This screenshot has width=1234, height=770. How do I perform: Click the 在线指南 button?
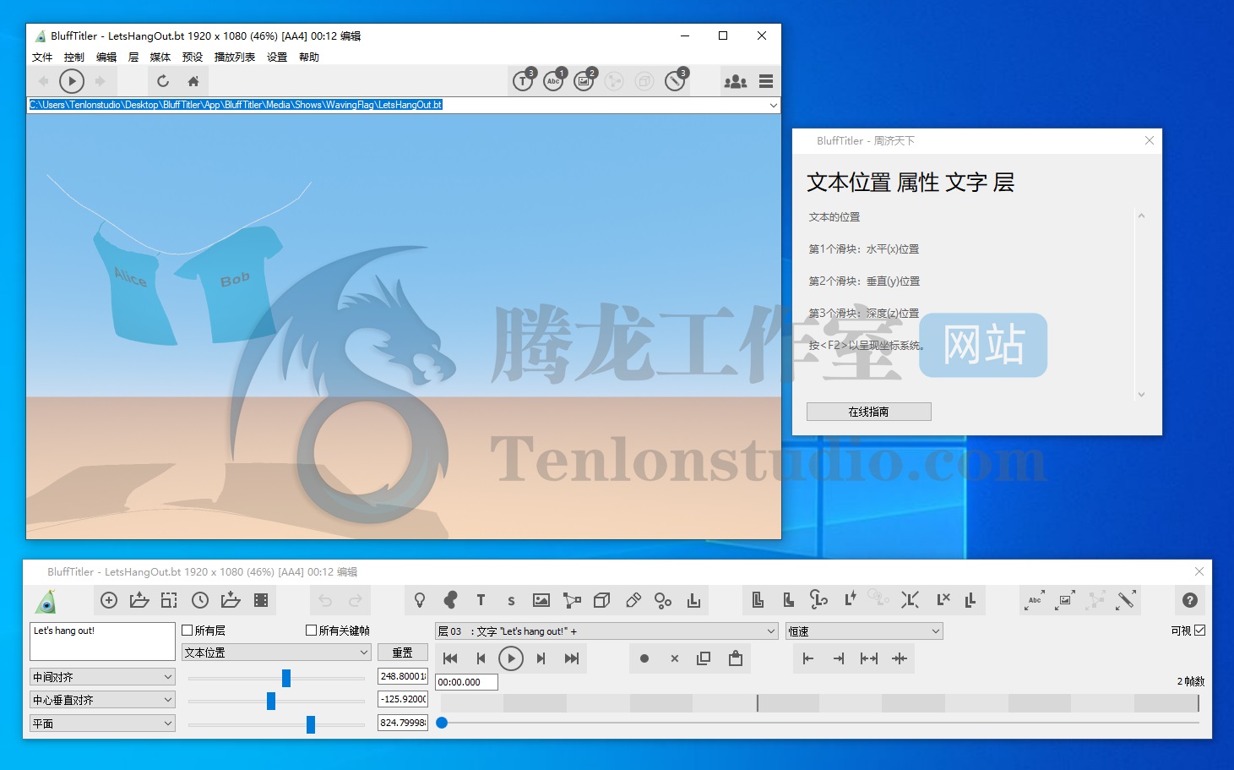868,412
